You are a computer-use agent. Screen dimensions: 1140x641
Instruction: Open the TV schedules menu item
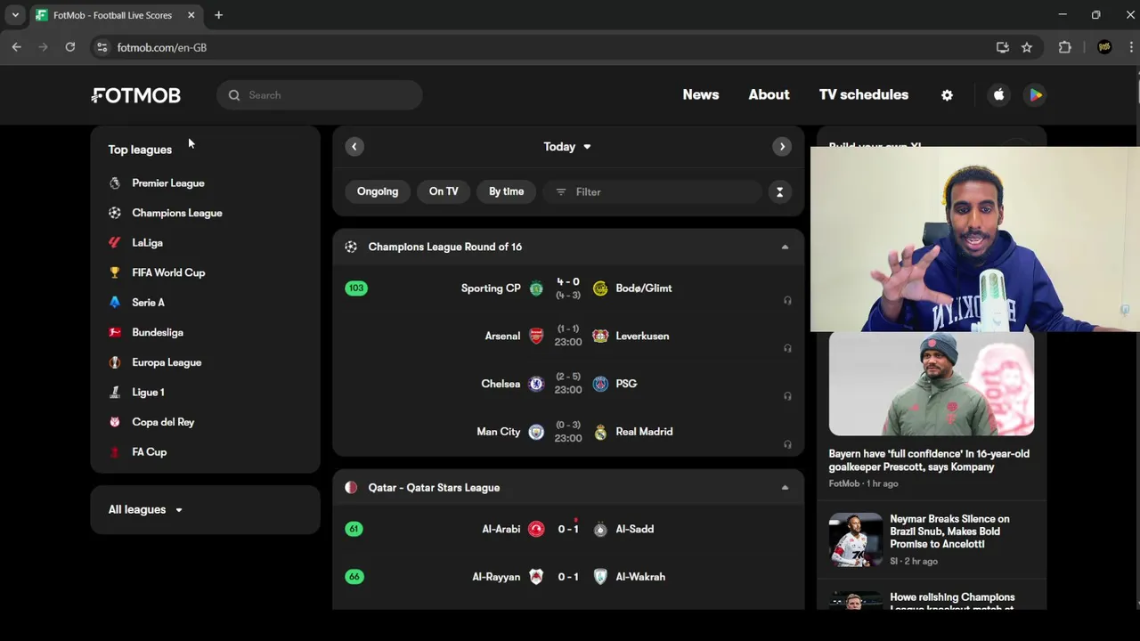tap(864, 95)
